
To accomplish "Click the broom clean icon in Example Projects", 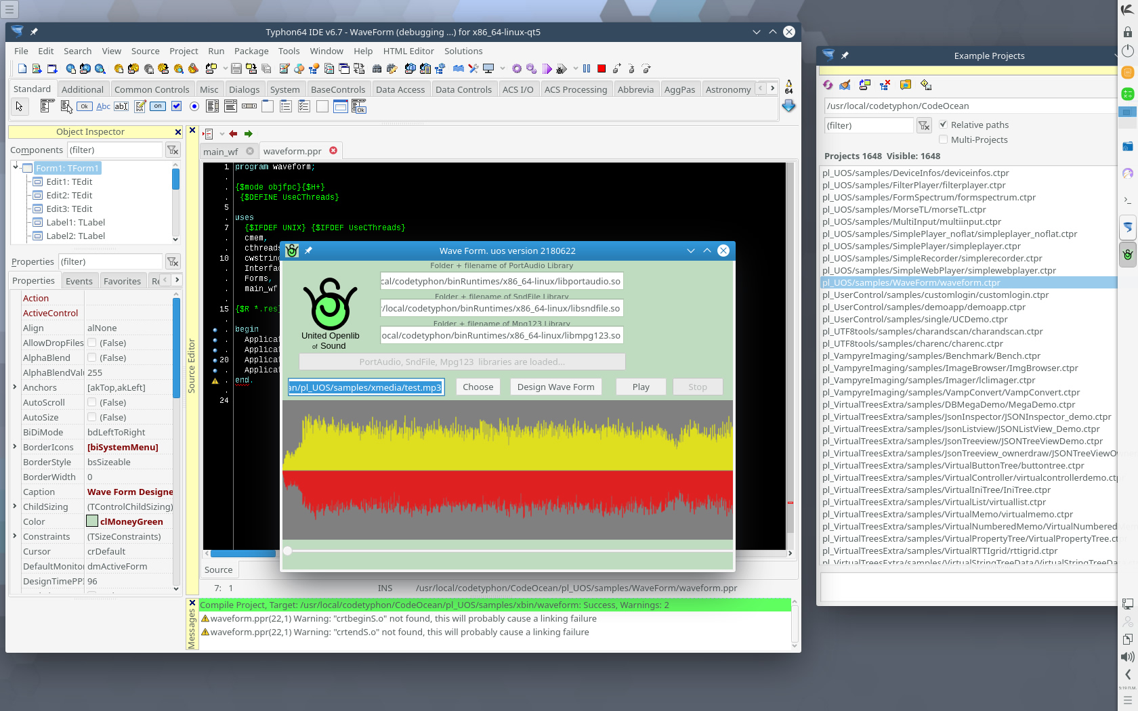I will (845, 85).
